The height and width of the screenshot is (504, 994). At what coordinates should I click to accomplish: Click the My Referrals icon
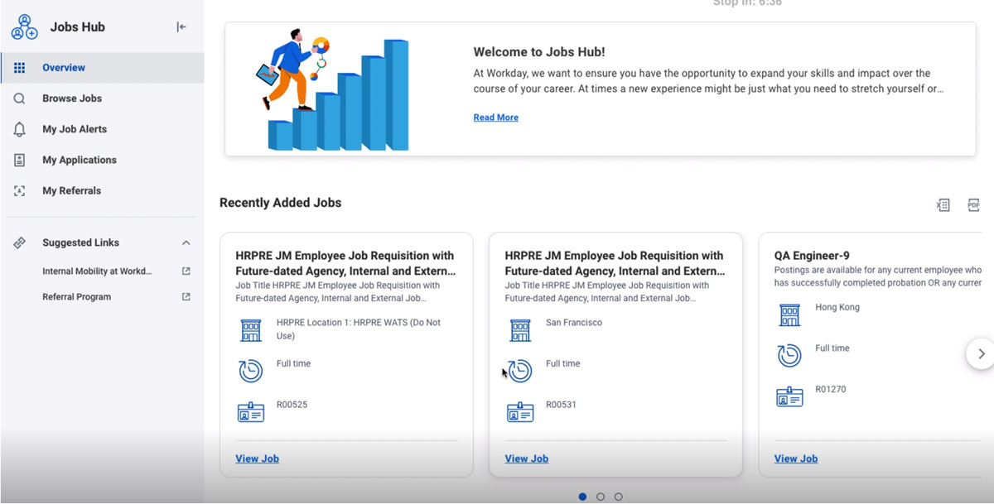[20, 190]
